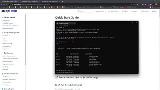This screenshot has width=160, height=90.
Task: Expand the Integrations sidebar group
Action: (6, 85)
